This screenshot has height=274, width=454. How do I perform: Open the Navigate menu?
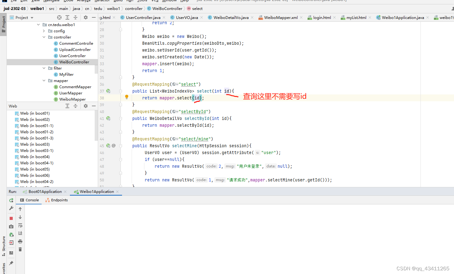[x=52, y=1]
